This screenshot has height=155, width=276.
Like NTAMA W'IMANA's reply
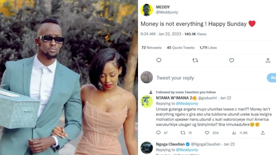(x=207, y=133)
